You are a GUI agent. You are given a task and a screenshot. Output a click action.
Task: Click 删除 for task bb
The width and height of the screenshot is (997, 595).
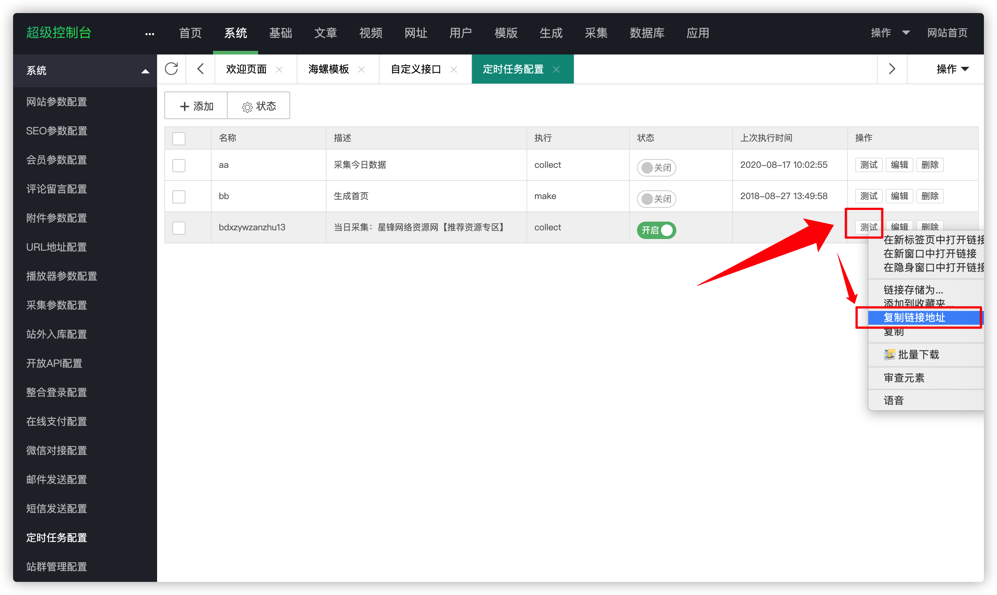pos(930,196)
